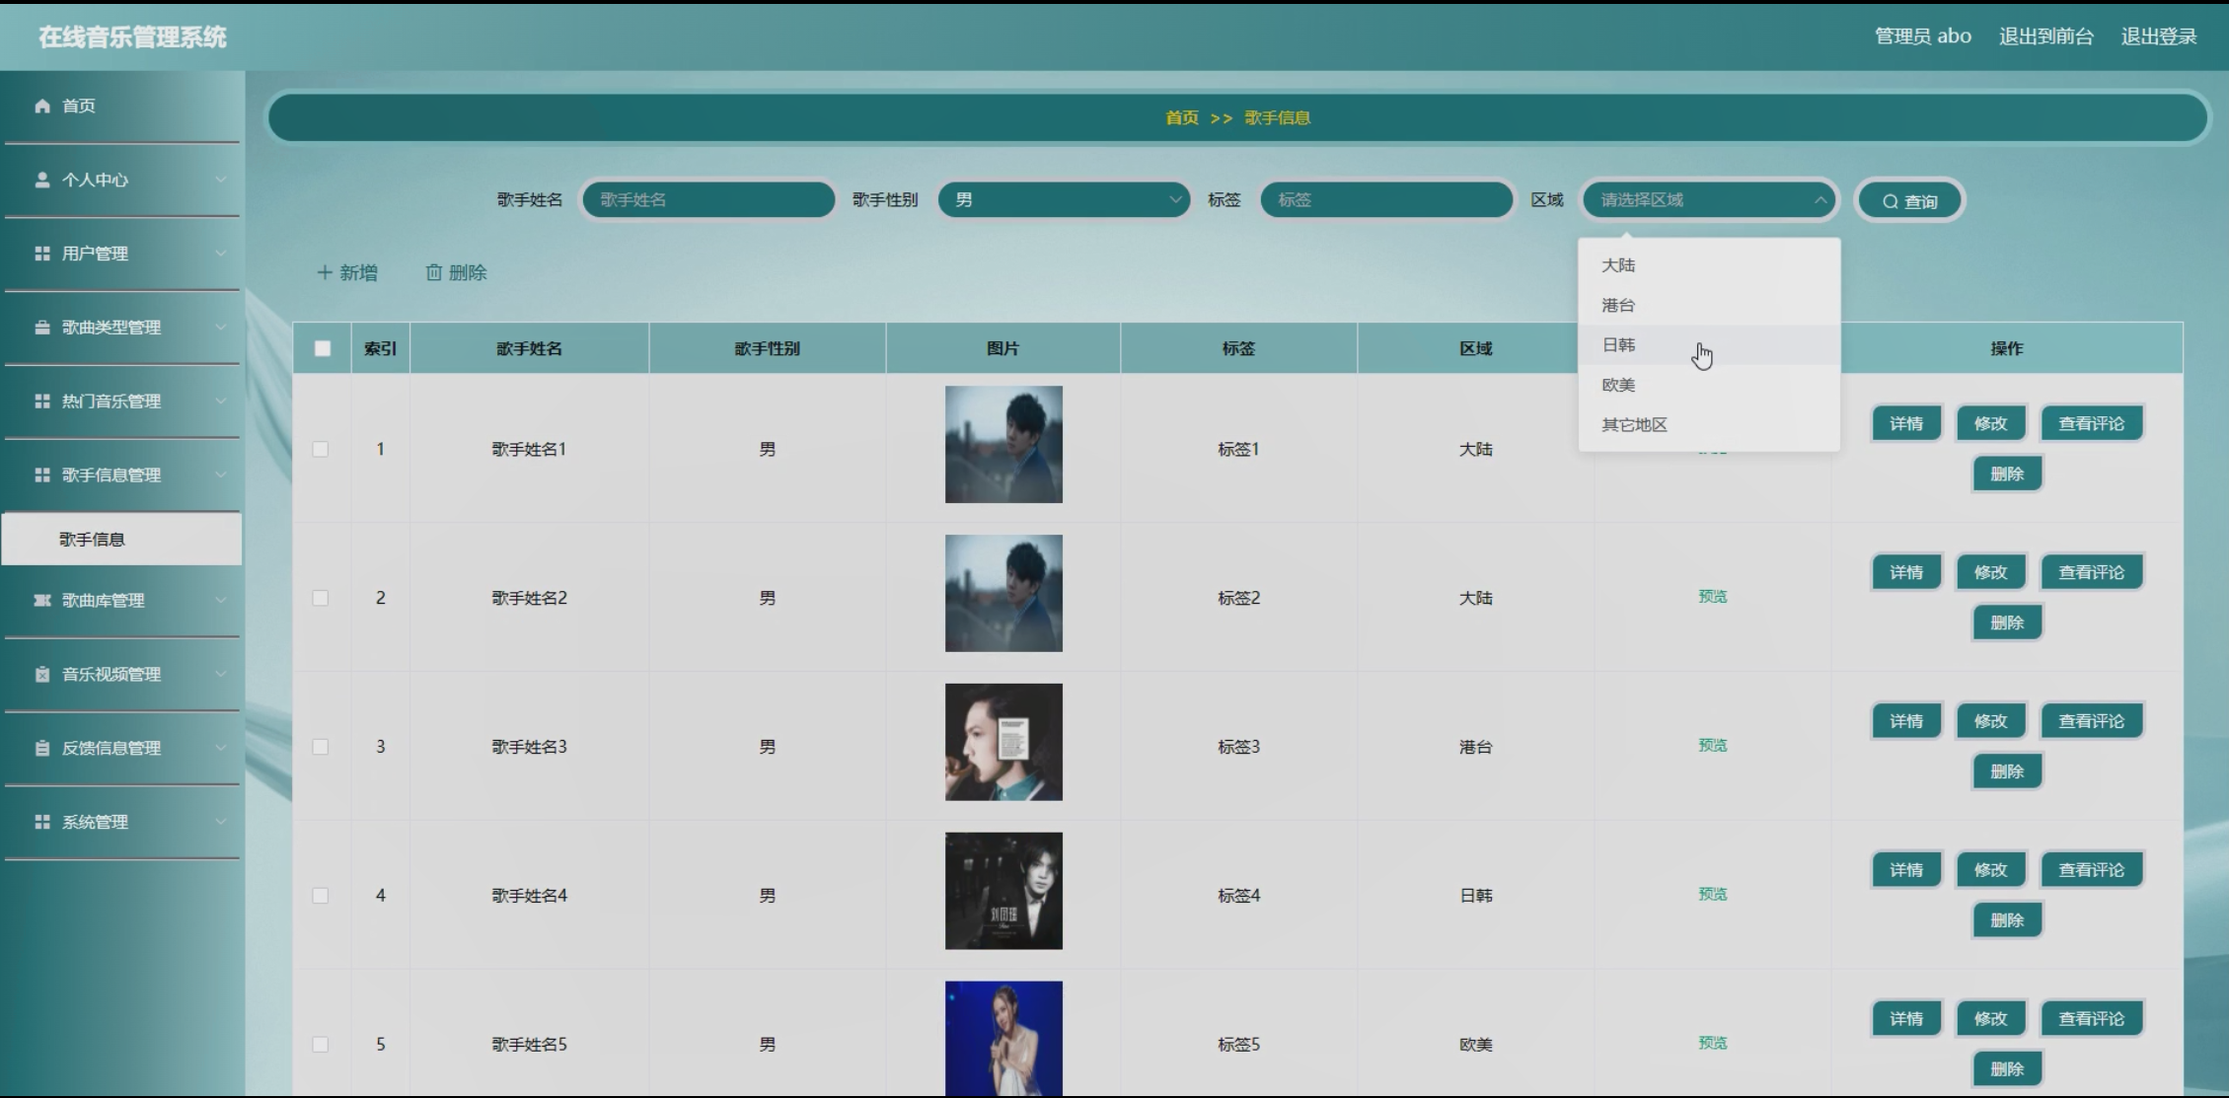2229x1098 pixels.
Task: Click the plus icon of 新增
Action: [x=325, y=272]
